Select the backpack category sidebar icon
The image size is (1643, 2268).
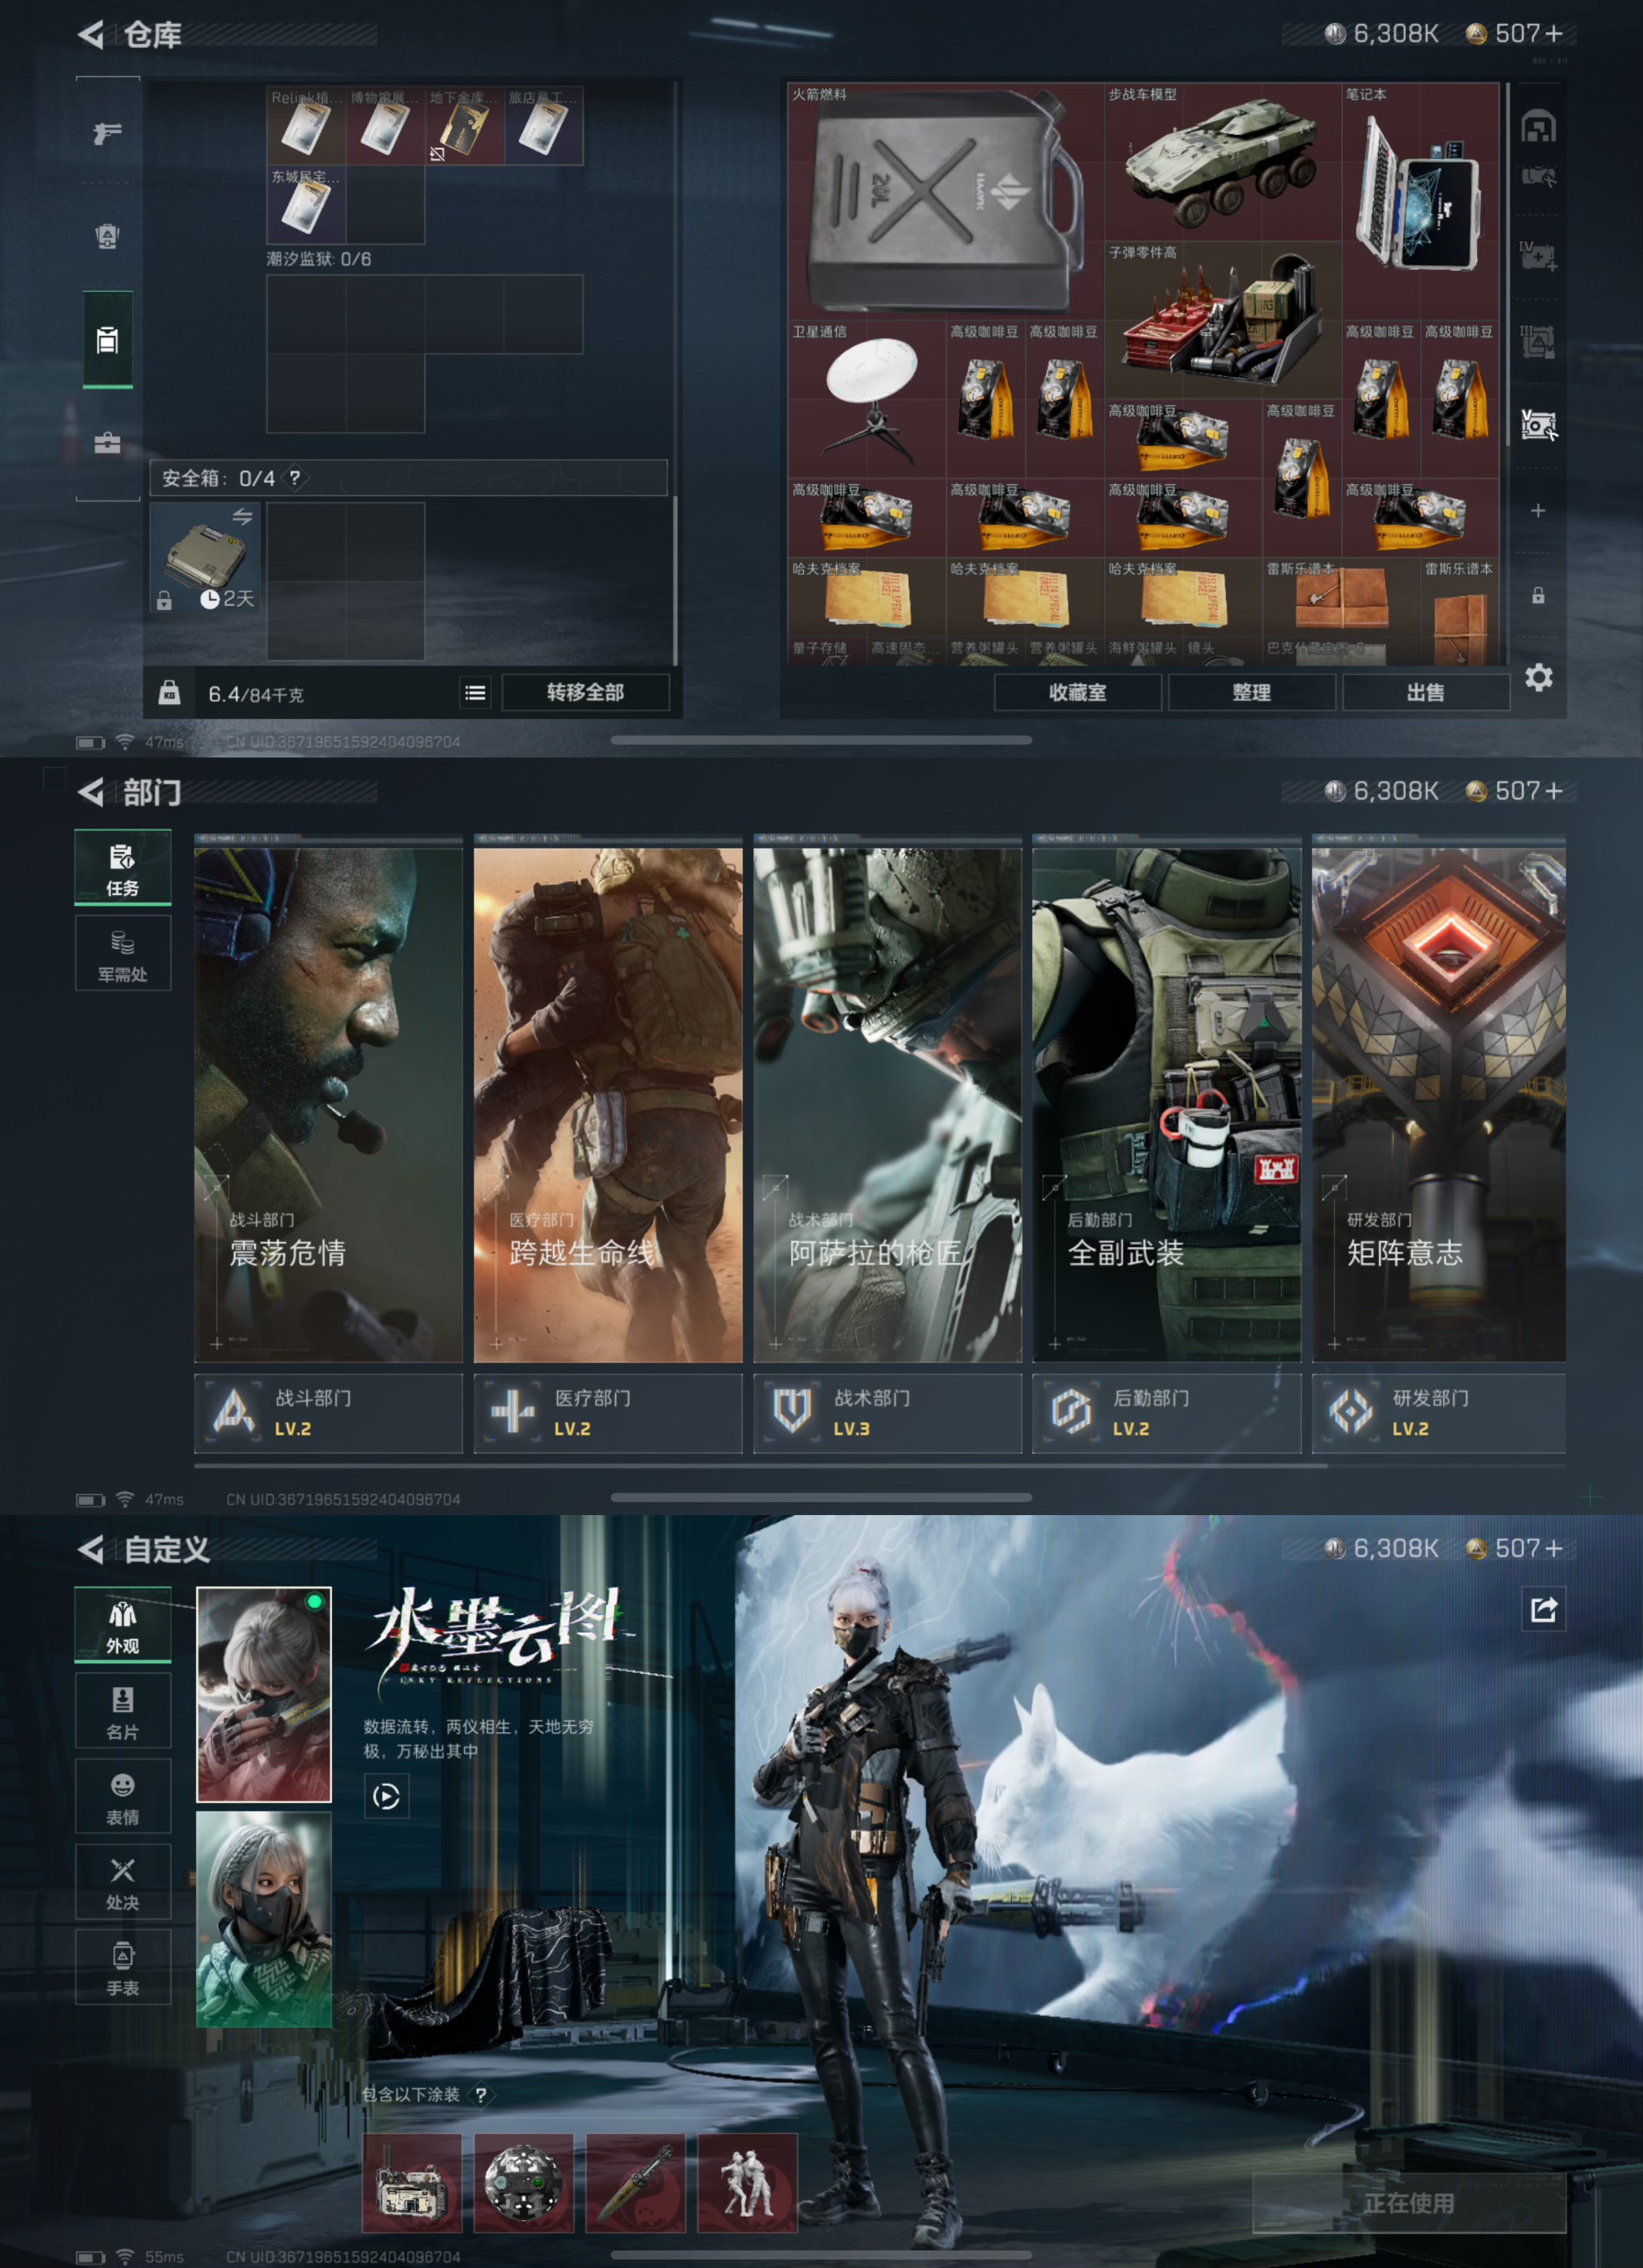point(107,236)
